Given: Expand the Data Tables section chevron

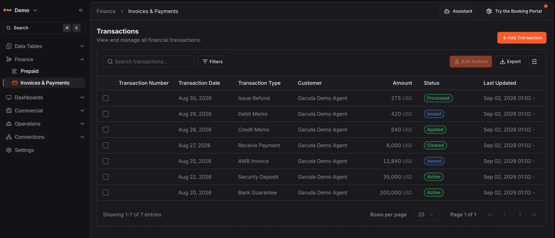Looking at the screenshot, I should (x=82, y=46).
